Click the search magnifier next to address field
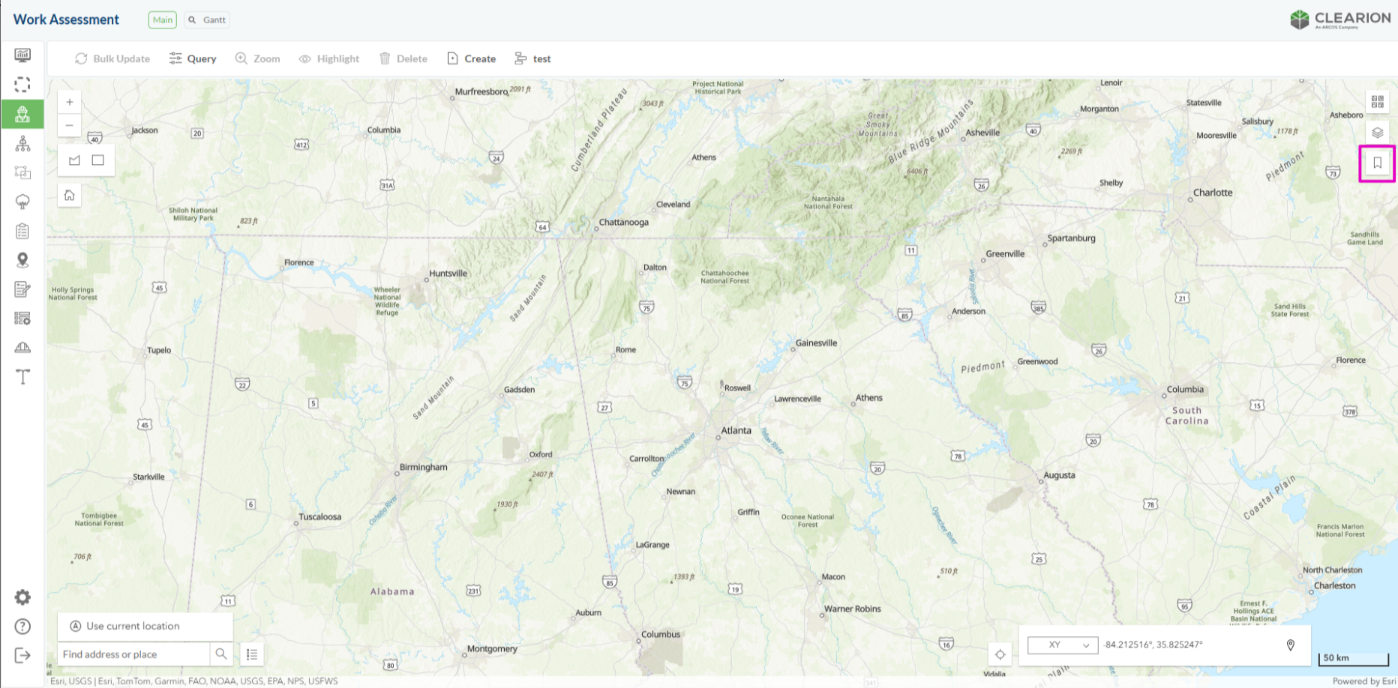This screenshot has height=688, width=1398. 221,654
